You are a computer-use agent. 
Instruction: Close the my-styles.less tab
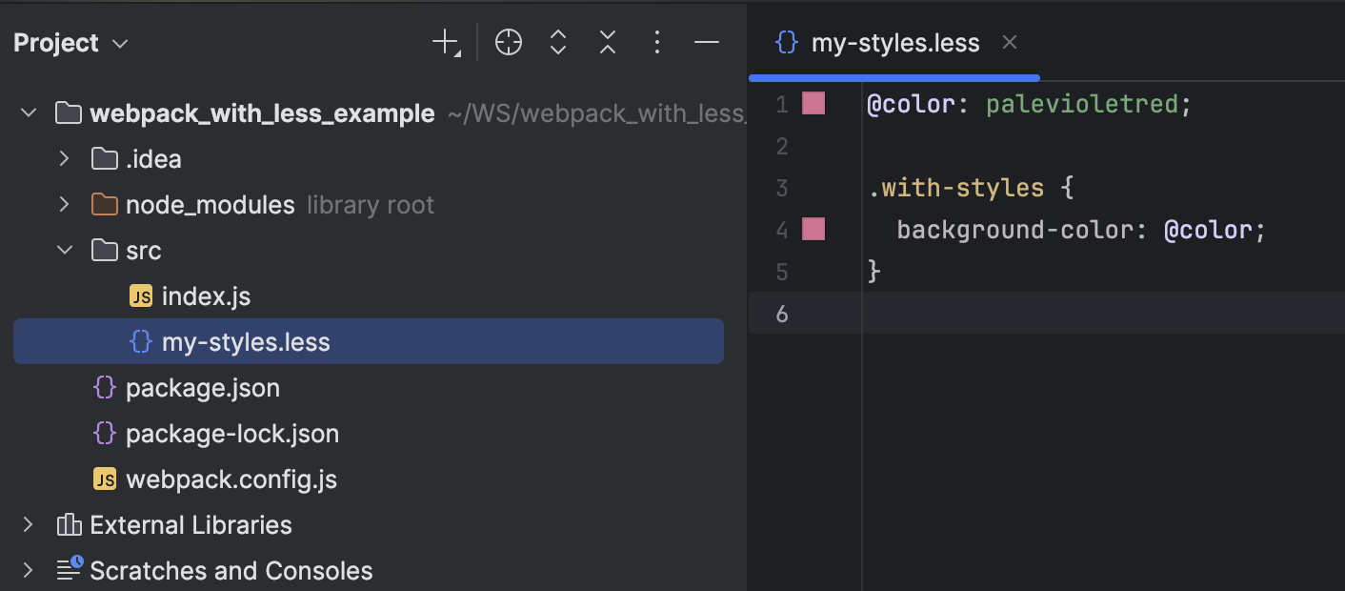(x=1009, y=42)
